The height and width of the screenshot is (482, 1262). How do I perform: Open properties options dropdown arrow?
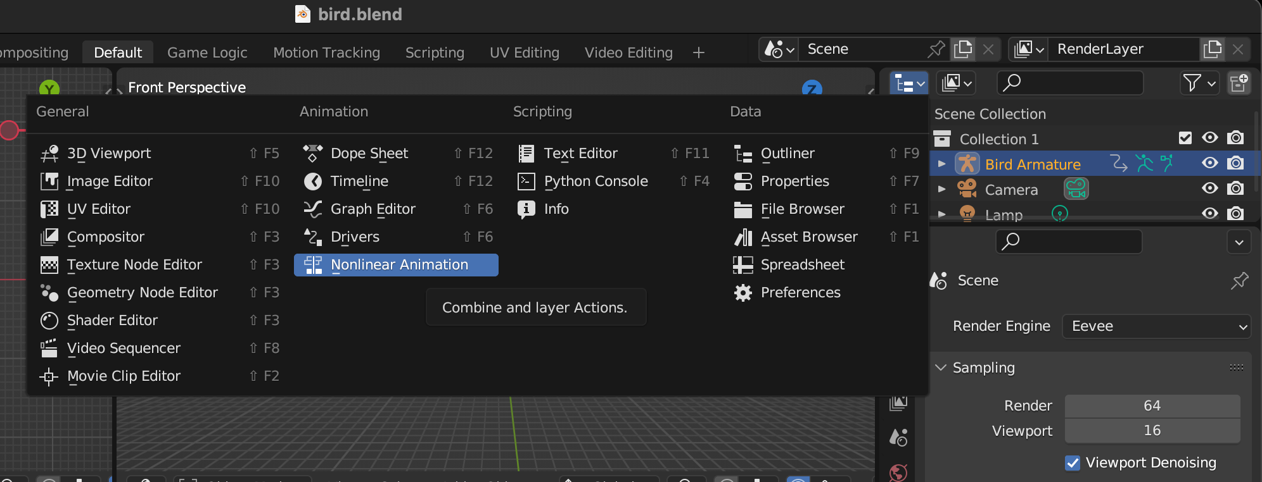(x=1239, y=242)
